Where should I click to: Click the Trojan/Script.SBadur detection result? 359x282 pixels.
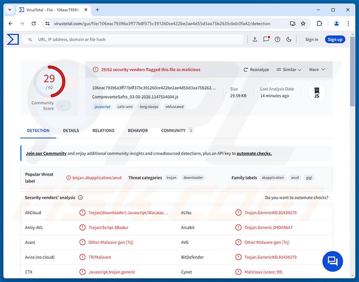pyautogui.click(x=108, y=228)
